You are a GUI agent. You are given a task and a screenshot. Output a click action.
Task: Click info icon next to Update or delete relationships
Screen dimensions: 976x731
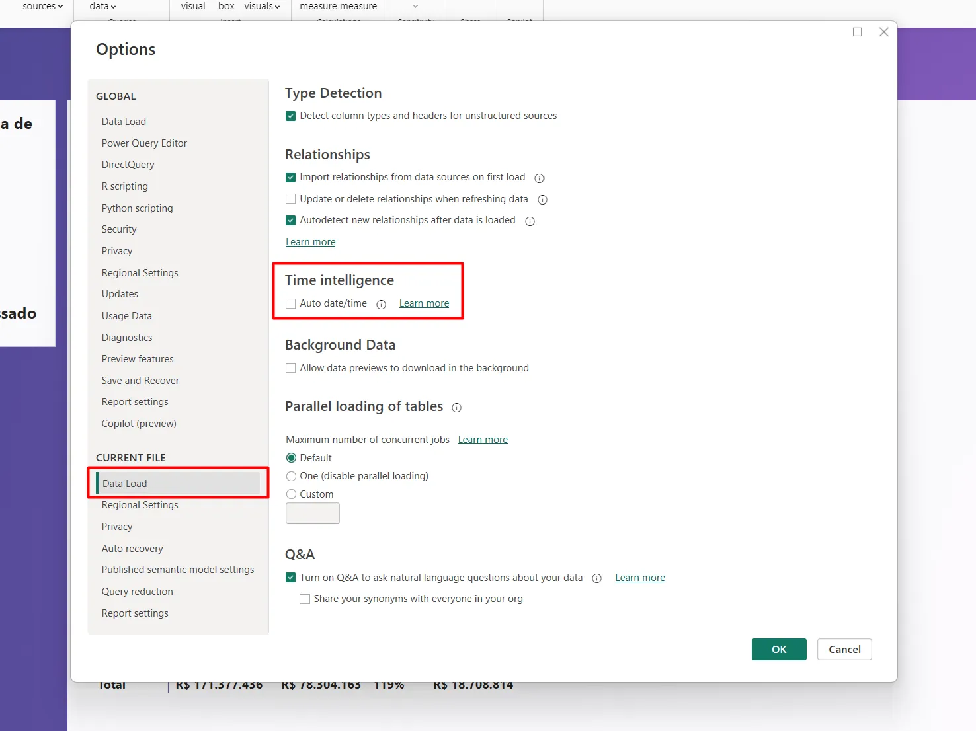pyautogui.click(x=542, y=200)
